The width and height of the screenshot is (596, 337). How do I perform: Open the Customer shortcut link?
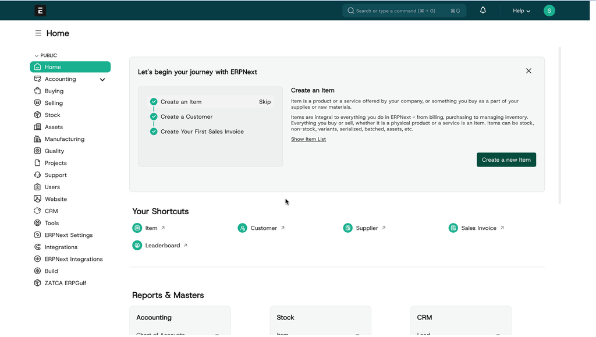coord(264,228)
